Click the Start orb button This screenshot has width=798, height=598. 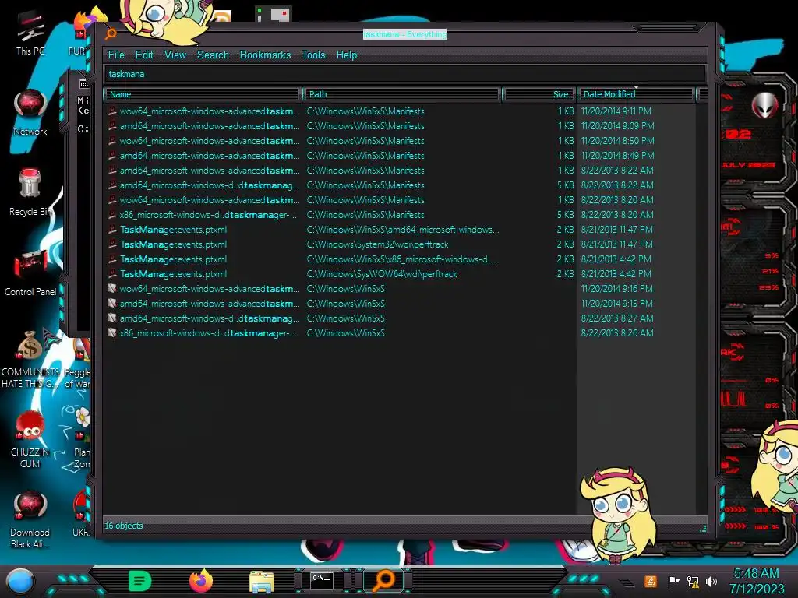tap(19, 582)
